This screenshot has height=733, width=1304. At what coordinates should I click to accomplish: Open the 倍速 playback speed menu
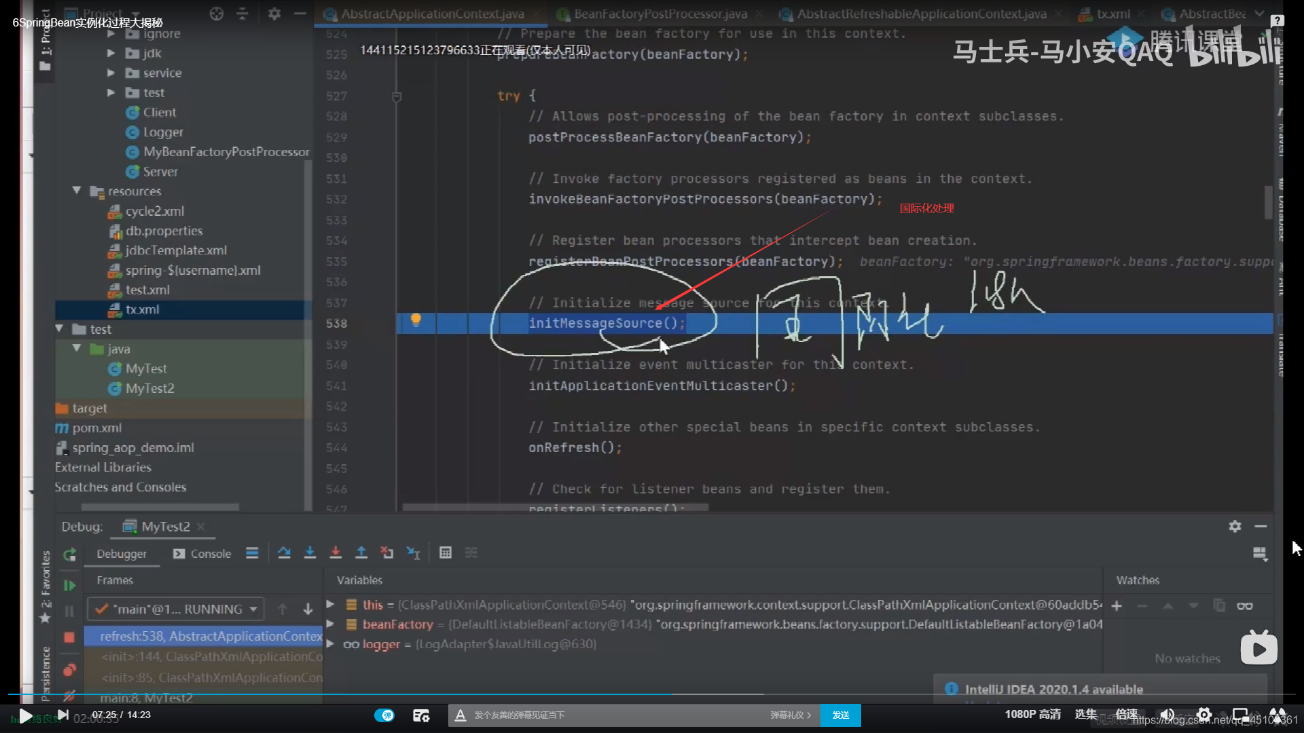coord(1126,714)
